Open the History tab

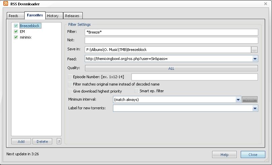[53, 16]
